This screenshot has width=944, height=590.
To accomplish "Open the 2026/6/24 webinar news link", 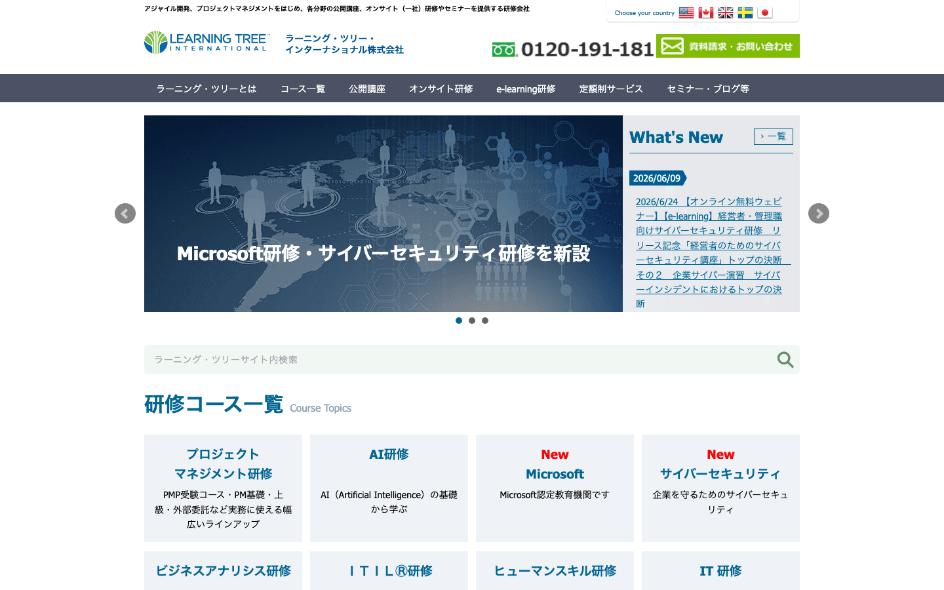I will (x=712, y=252).
